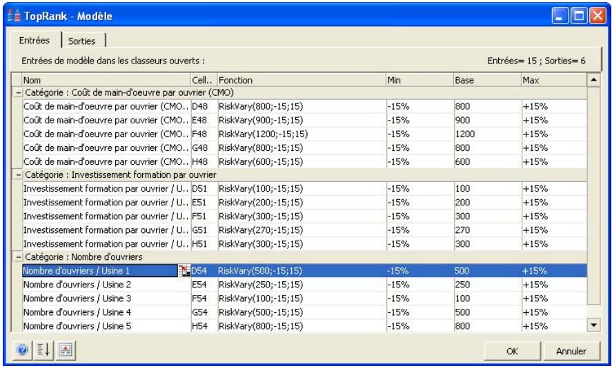Click cell reference G54

200,312
